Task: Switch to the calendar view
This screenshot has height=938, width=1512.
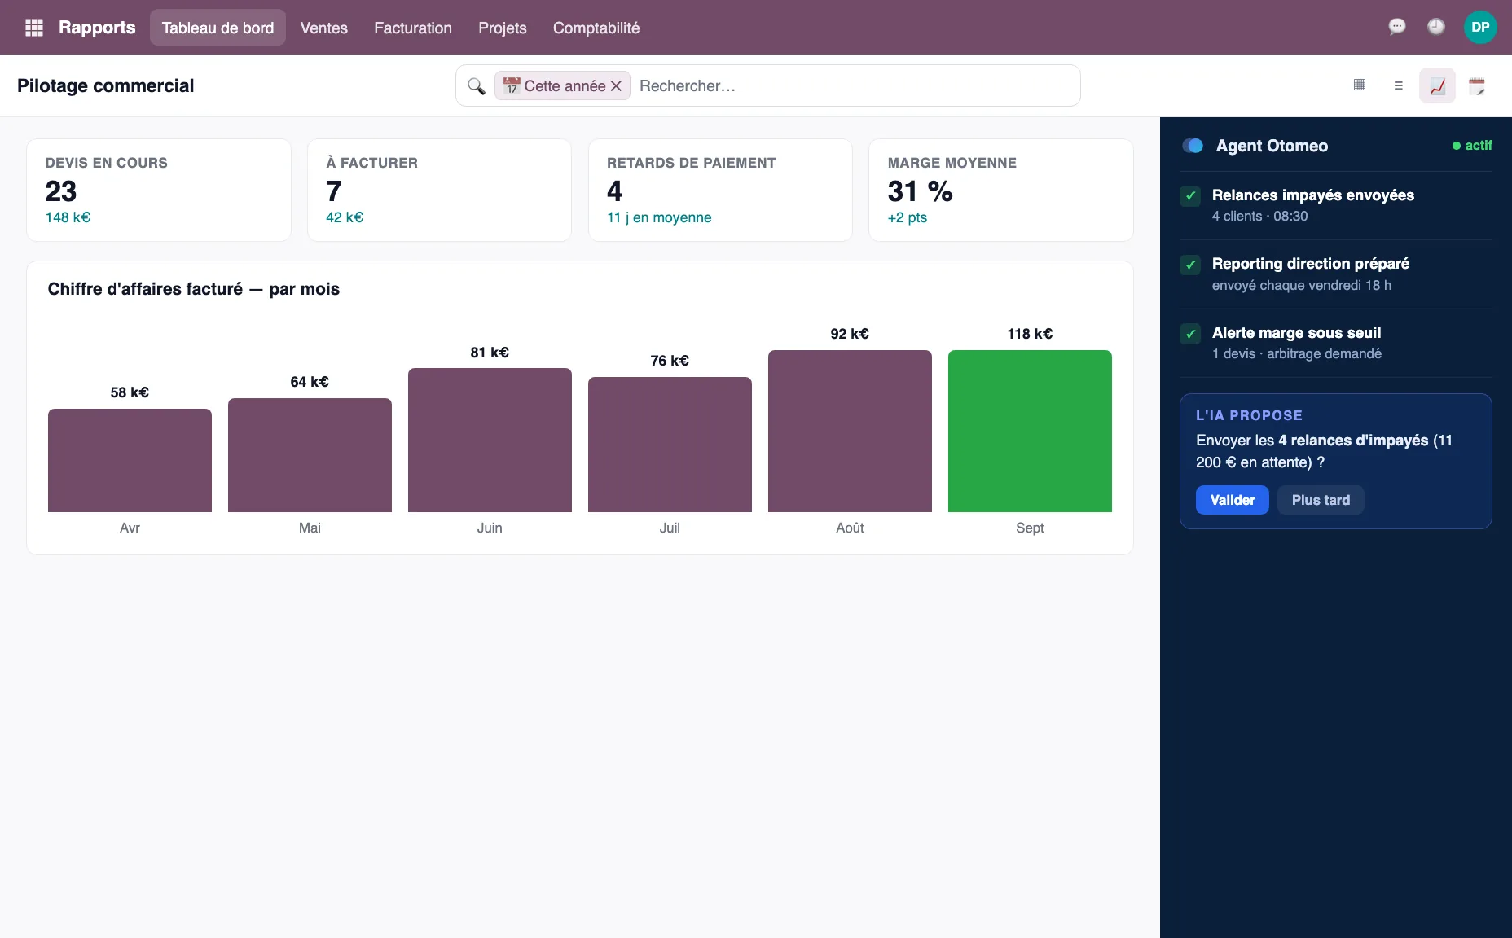Action: pyautogui.click(x=1477, y=85)
